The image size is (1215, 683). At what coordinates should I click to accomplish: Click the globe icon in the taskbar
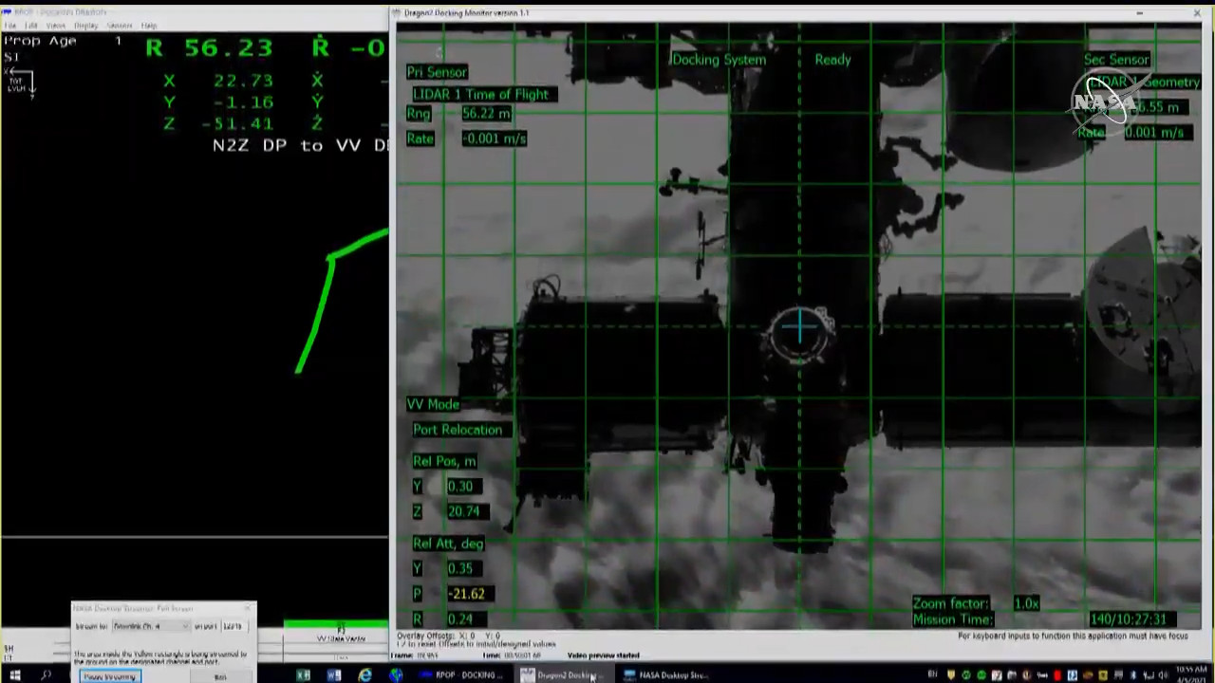tap(396, 675)
